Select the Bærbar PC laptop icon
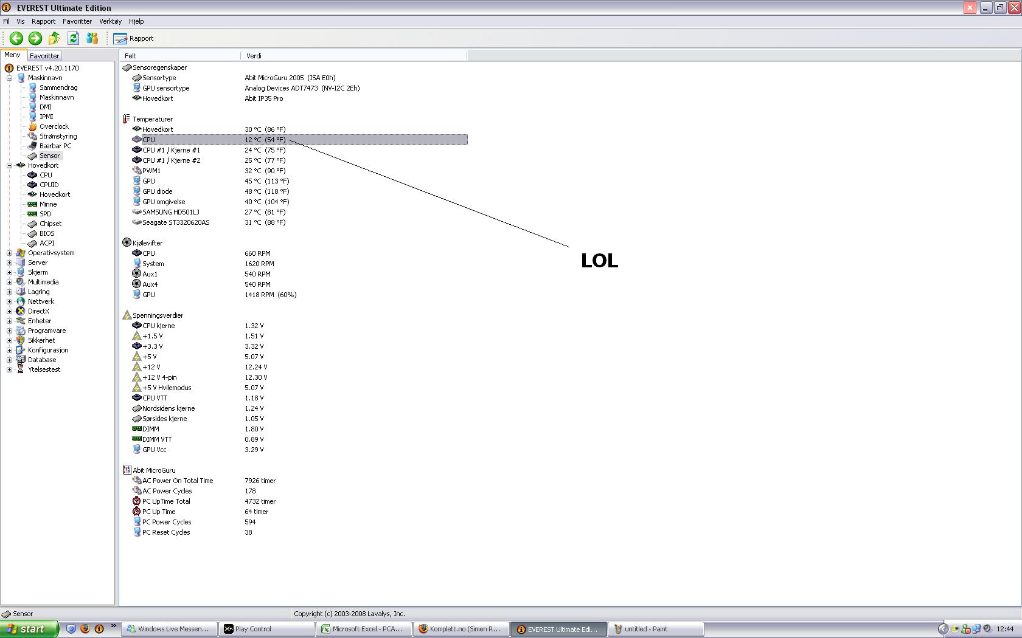 tap(33, 146)
